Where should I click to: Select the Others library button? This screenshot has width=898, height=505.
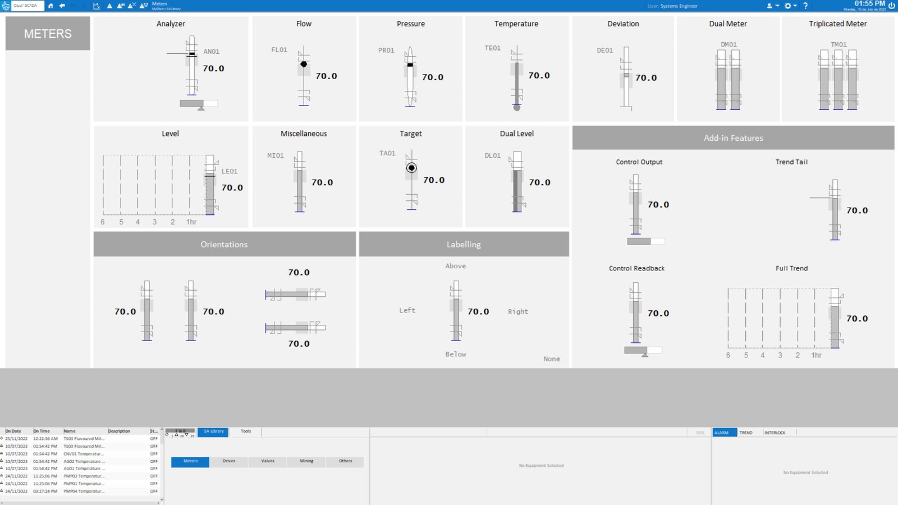[345, 462]
